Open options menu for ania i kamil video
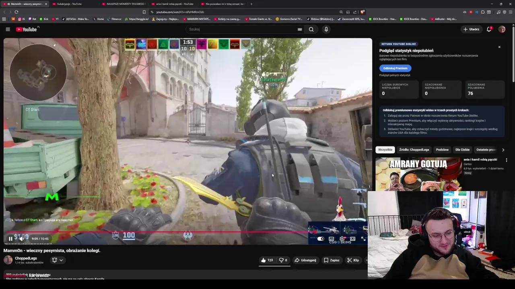 point(506,160)
